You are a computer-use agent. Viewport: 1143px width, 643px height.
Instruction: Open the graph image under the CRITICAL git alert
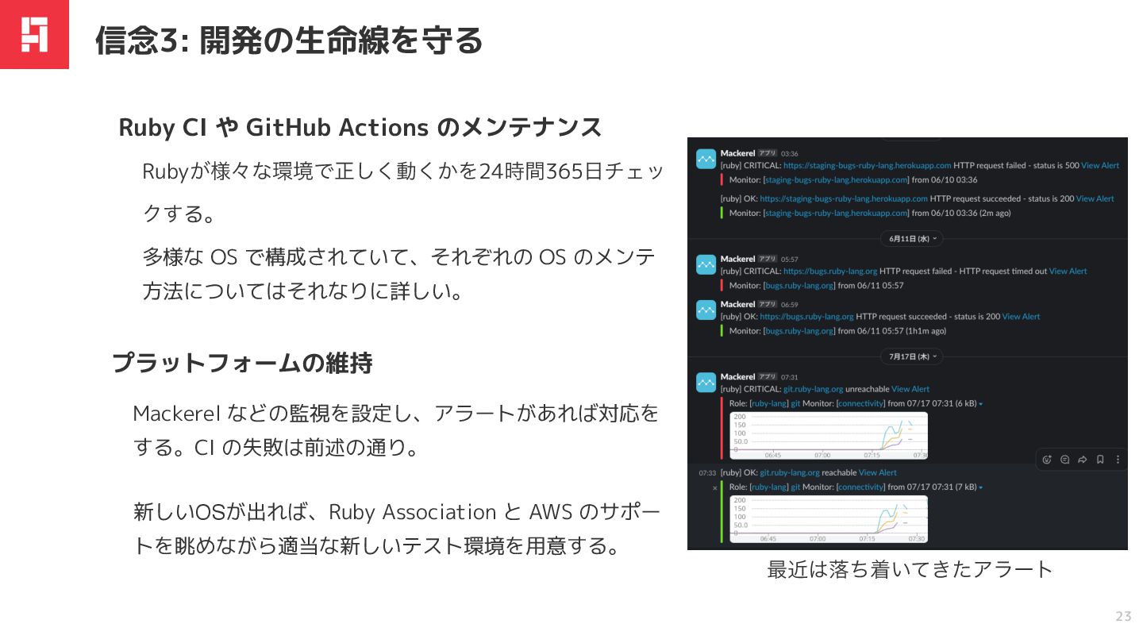[x=829, y=435]
